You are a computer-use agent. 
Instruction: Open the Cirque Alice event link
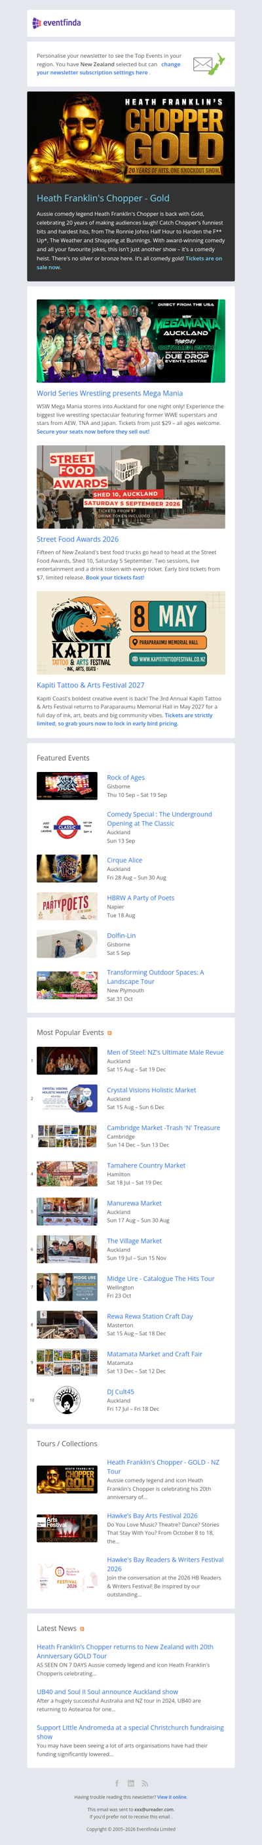124,860
